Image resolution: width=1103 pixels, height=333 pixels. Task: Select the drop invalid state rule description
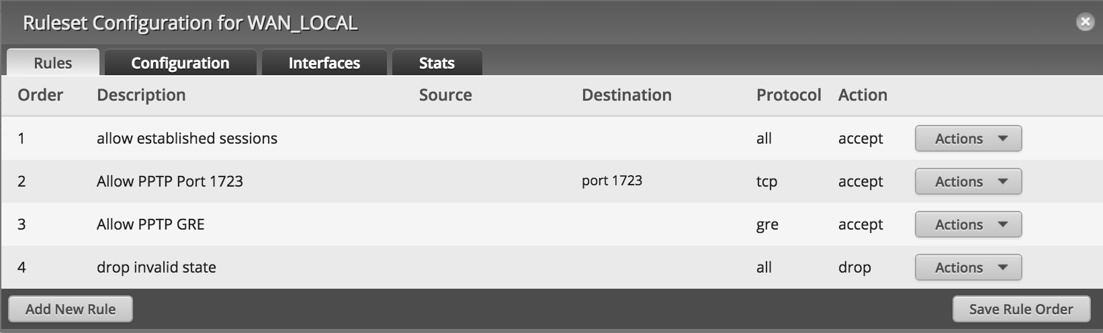(157, 267)
